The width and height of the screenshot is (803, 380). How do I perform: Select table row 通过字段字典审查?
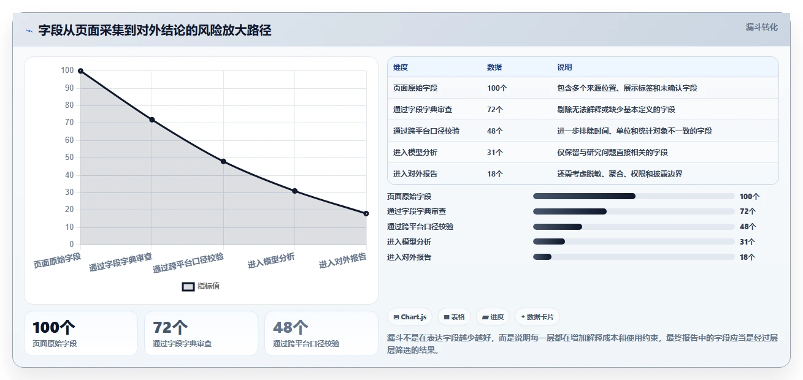coord(583,109)
